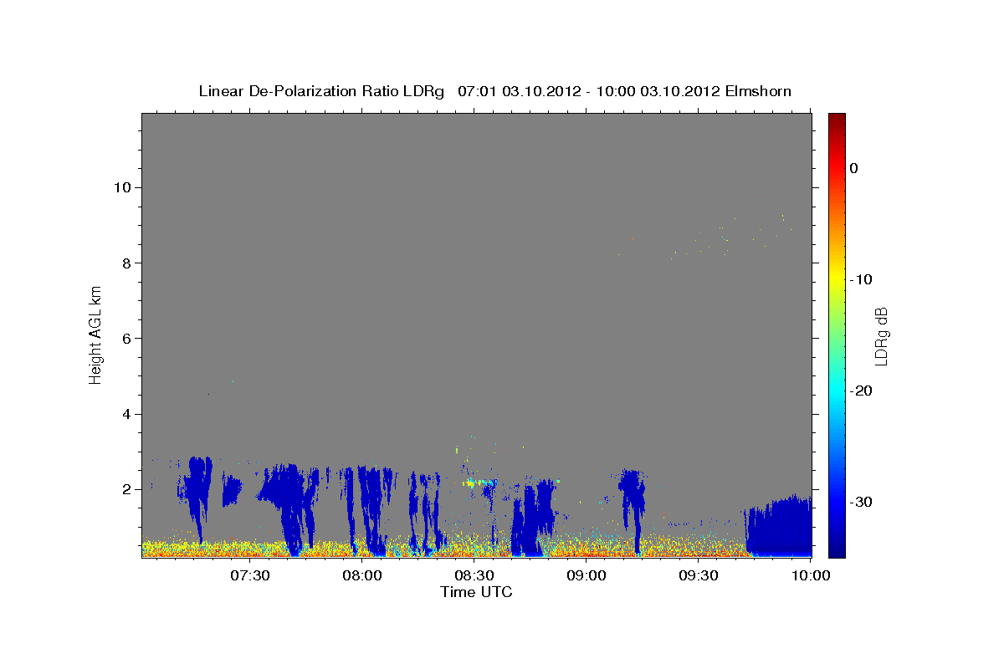Viewport: 1004px width, 669px height.
Task: Click the '09:00' time tick label
Action: [x=587, y=575]
